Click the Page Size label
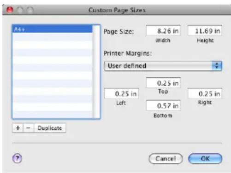The height and width of the screenshot is (173, 231). [118, 32]
